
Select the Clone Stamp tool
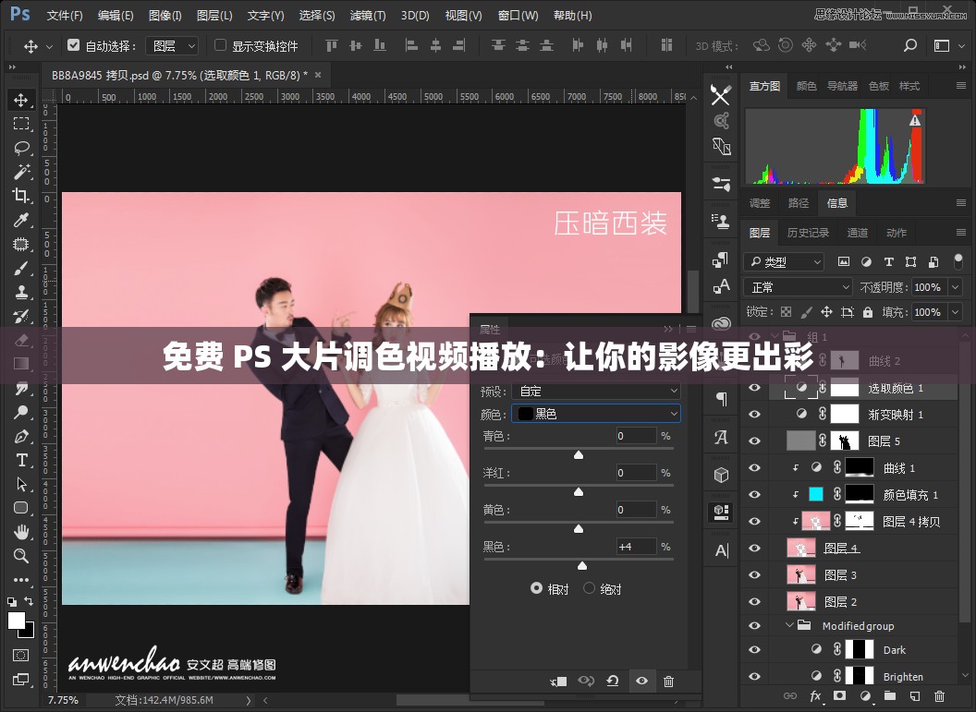(x=20, y=293)
